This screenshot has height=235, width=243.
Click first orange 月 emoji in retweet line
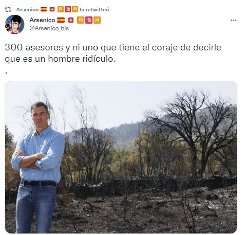(61, 9)
